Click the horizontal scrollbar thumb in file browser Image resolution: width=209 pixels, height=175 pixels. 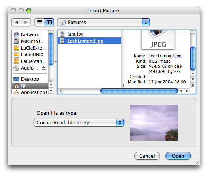click(x=139, y=91)
